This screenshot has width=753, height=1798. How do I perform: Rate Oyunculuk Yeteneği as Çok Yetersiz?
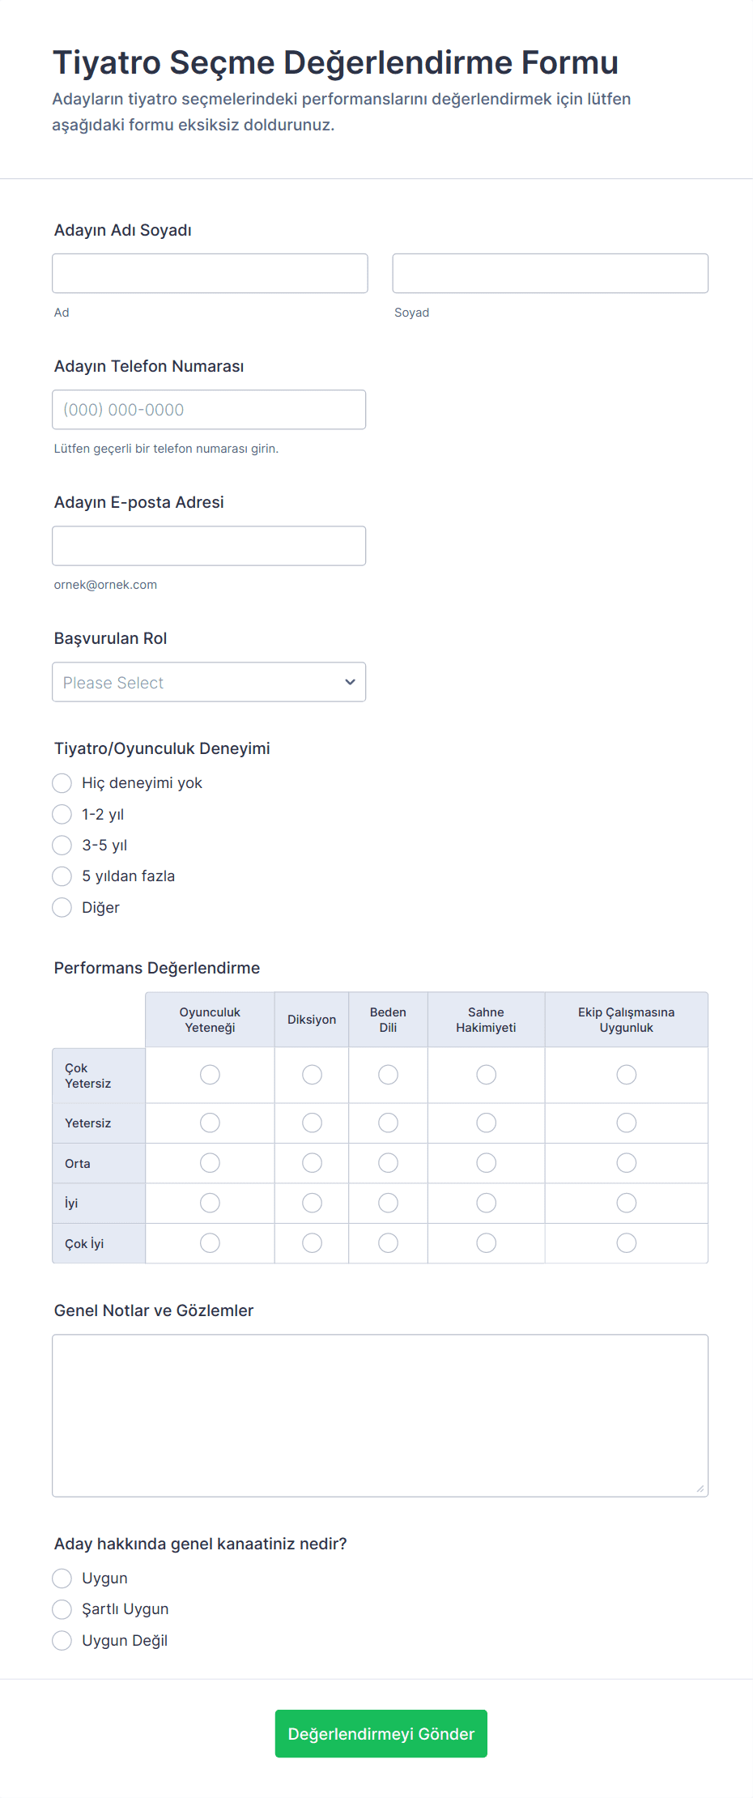pyautogui.click(x=210, y=1075)
